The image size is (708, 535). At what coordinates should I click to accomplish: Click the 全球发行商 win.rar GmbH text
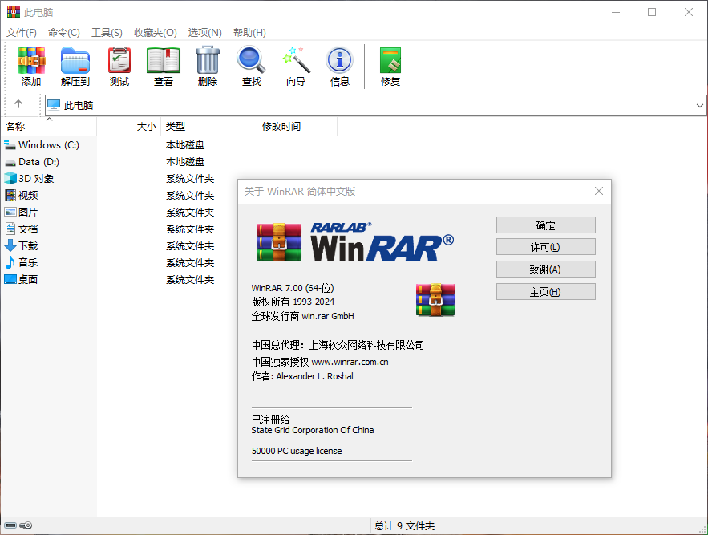coord(302,316)
